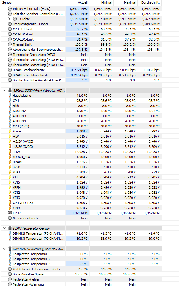Click the lightning bolt icon beside Vcore

[x=10, y=131]
